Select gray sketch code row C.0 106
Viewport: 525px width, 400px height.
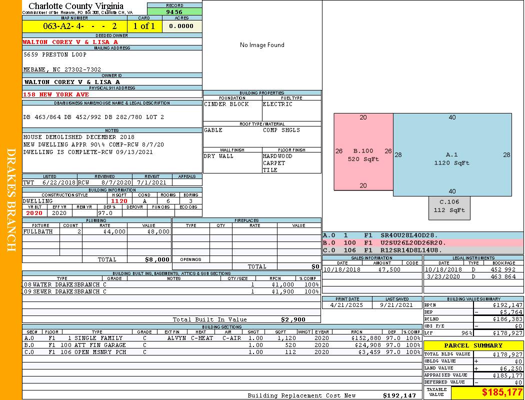pyautogui.click(x=423, y=250)
